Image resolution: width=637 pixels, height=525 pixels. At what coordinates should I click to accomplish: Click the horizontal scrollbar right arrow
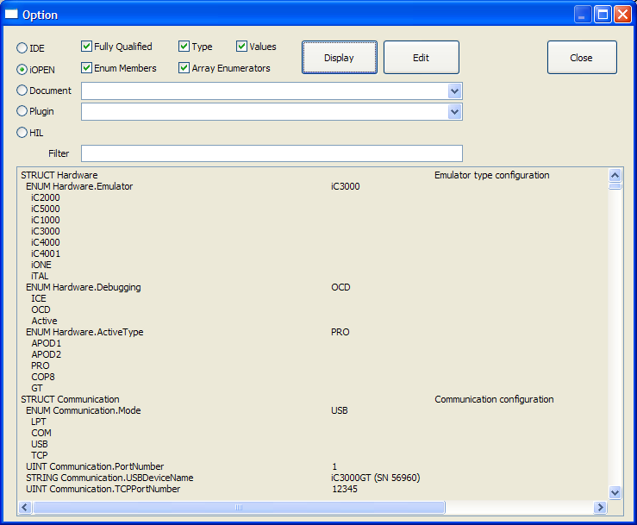point(600,507)
